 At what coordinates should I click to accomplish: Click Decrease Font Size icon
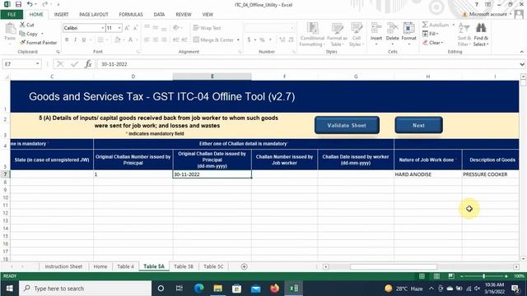tap(135, 28)
